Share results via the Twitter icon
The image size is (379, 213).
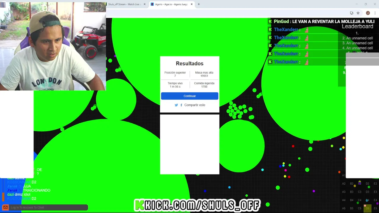pyautogui.click(x=176, y=105)
